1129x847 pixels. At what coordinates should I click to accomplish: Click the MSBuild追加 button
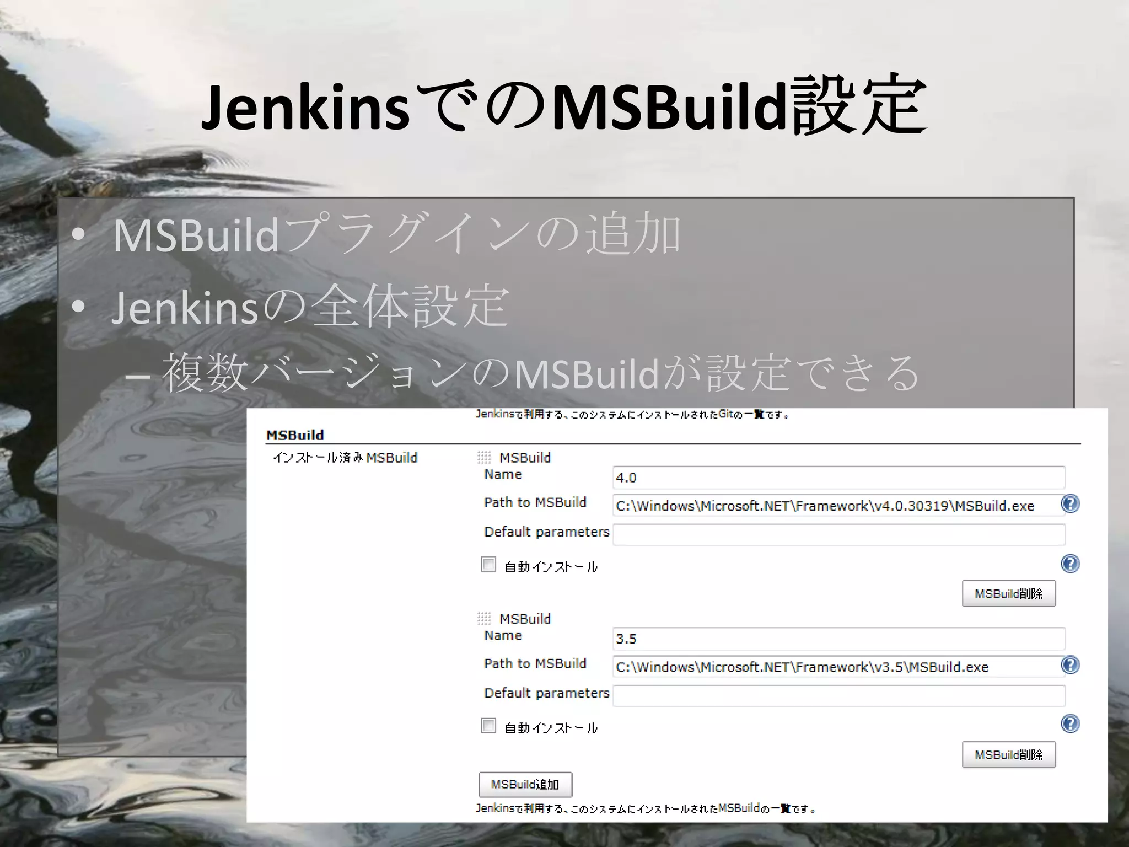click(x=525, y=784)
